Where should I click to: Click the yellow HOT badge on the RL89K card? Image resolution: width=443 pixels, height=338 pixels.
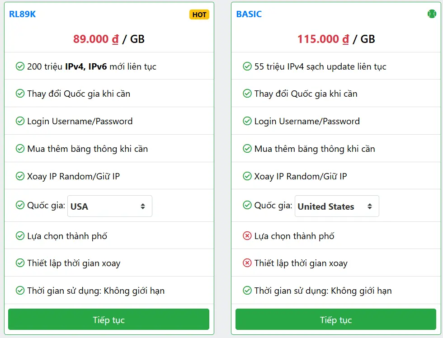point(199,14)
